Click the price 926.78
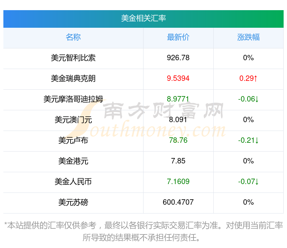 pos(178,58)
